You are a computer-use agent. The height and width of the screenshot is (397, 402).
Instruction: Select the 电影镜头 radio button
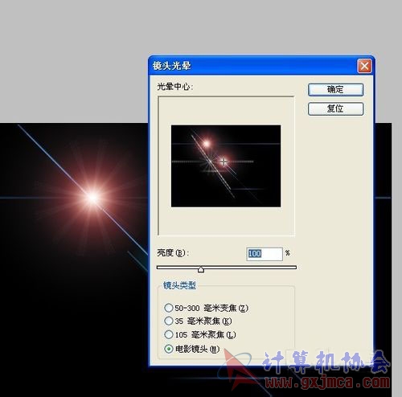pos(169,349)
